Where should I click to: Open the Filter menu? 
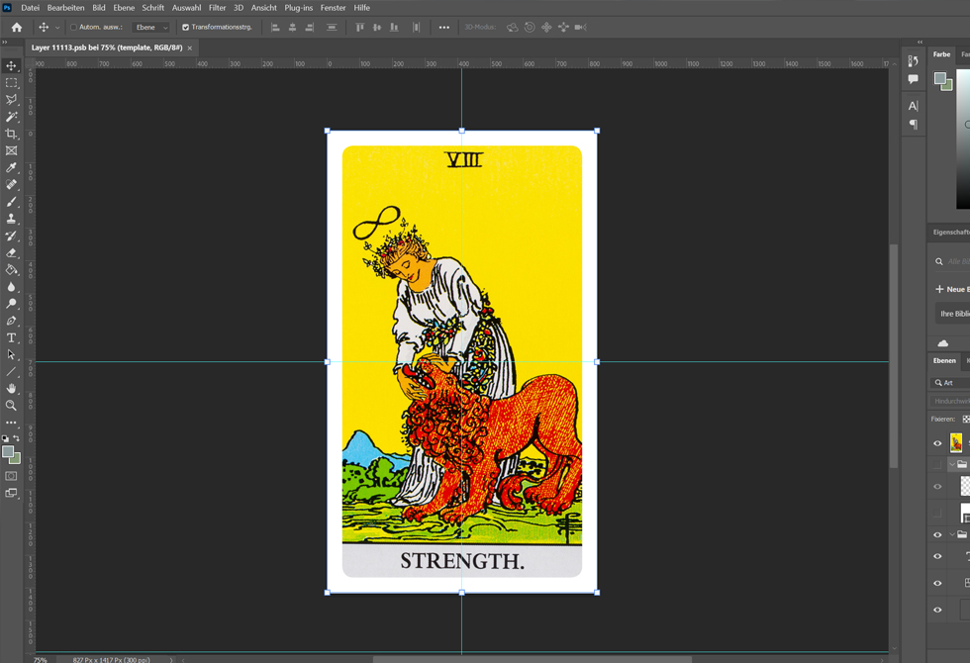[217, 8]
